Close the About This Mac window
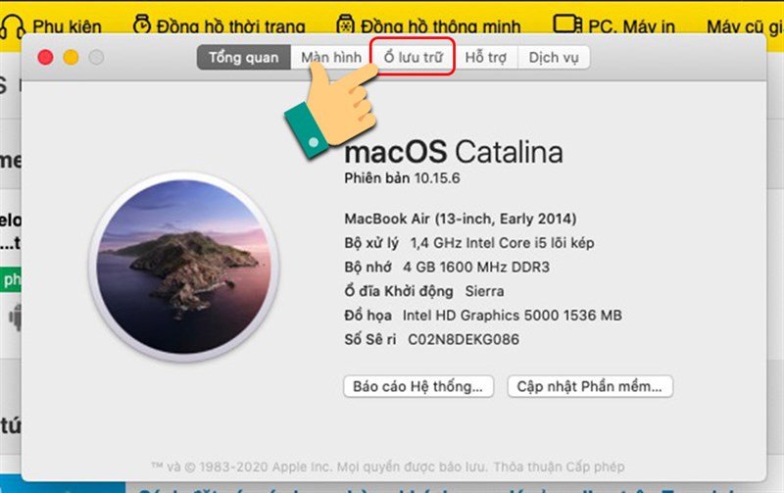784x493 pixels. click(45, 58)
